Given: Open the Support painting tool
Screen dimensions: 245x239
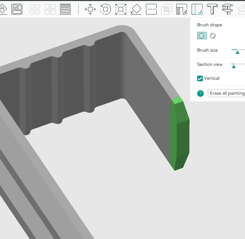Looking at the screenshot, I should (x=182, y=9).
